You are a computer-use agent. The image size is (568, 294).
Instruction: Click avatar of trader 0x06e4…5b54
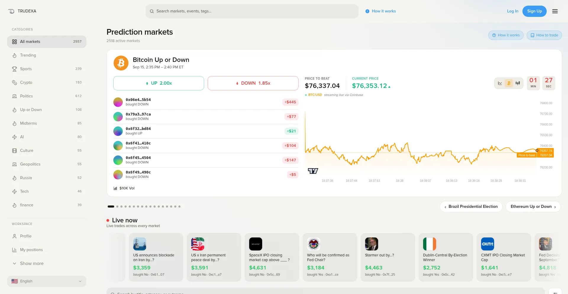[118, 102]
